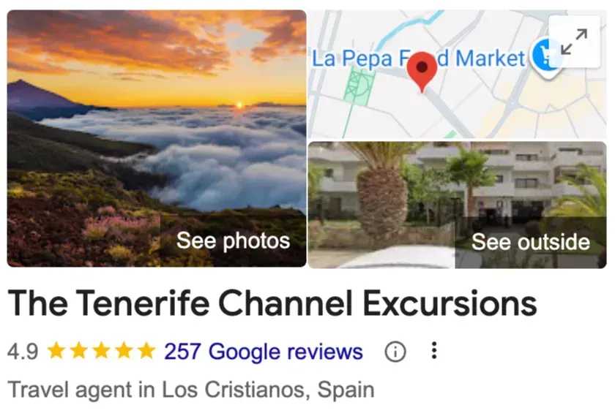Click the See outside overlay label

(531, 242)
